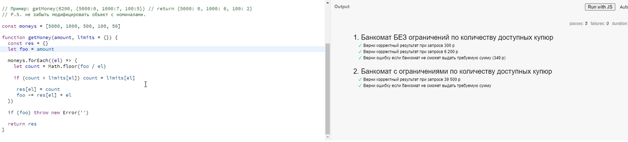
Task: Click the editor vertical scrollbar thumb
Action: pyautogui.click(x=328, y=89)
